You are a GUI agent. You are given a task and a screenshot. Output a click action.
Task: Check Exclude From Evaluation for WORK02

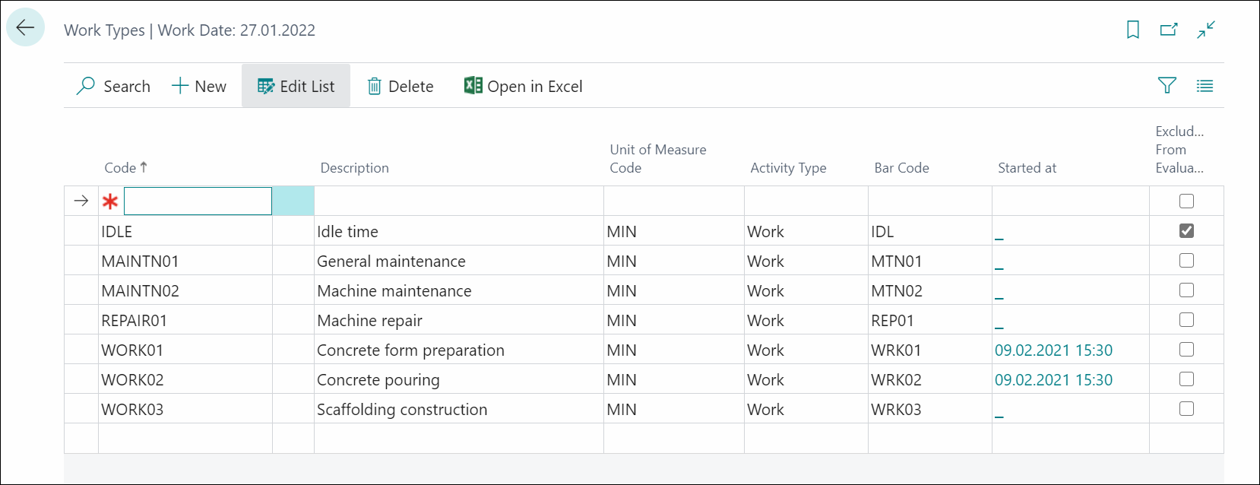point(1186,379)
